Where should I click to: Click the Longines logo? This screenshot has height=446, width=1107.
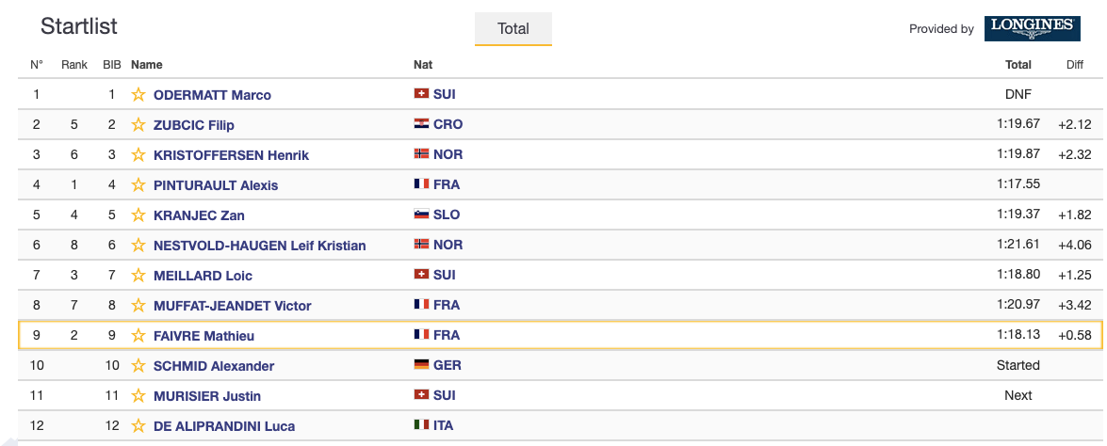click(x=1032, y=28)
